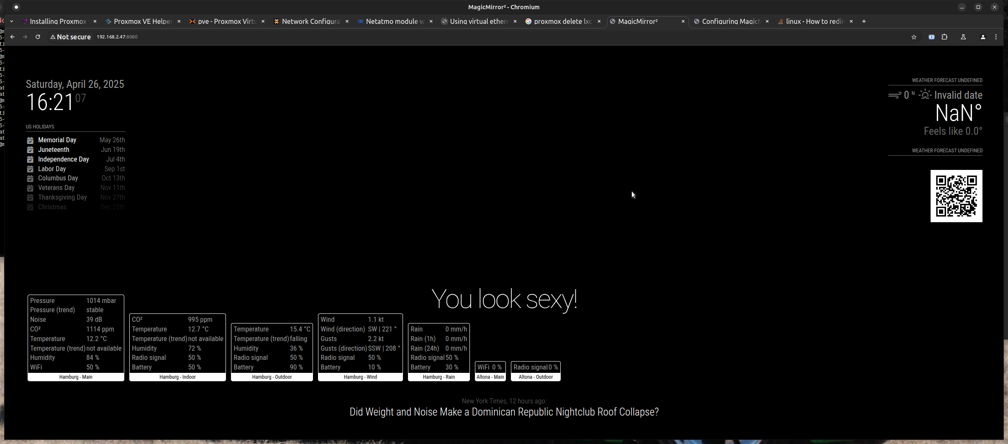This screenshot has height=444, width=1008.
Task: Open the Extensions puzzle icon
Action: 944,37
